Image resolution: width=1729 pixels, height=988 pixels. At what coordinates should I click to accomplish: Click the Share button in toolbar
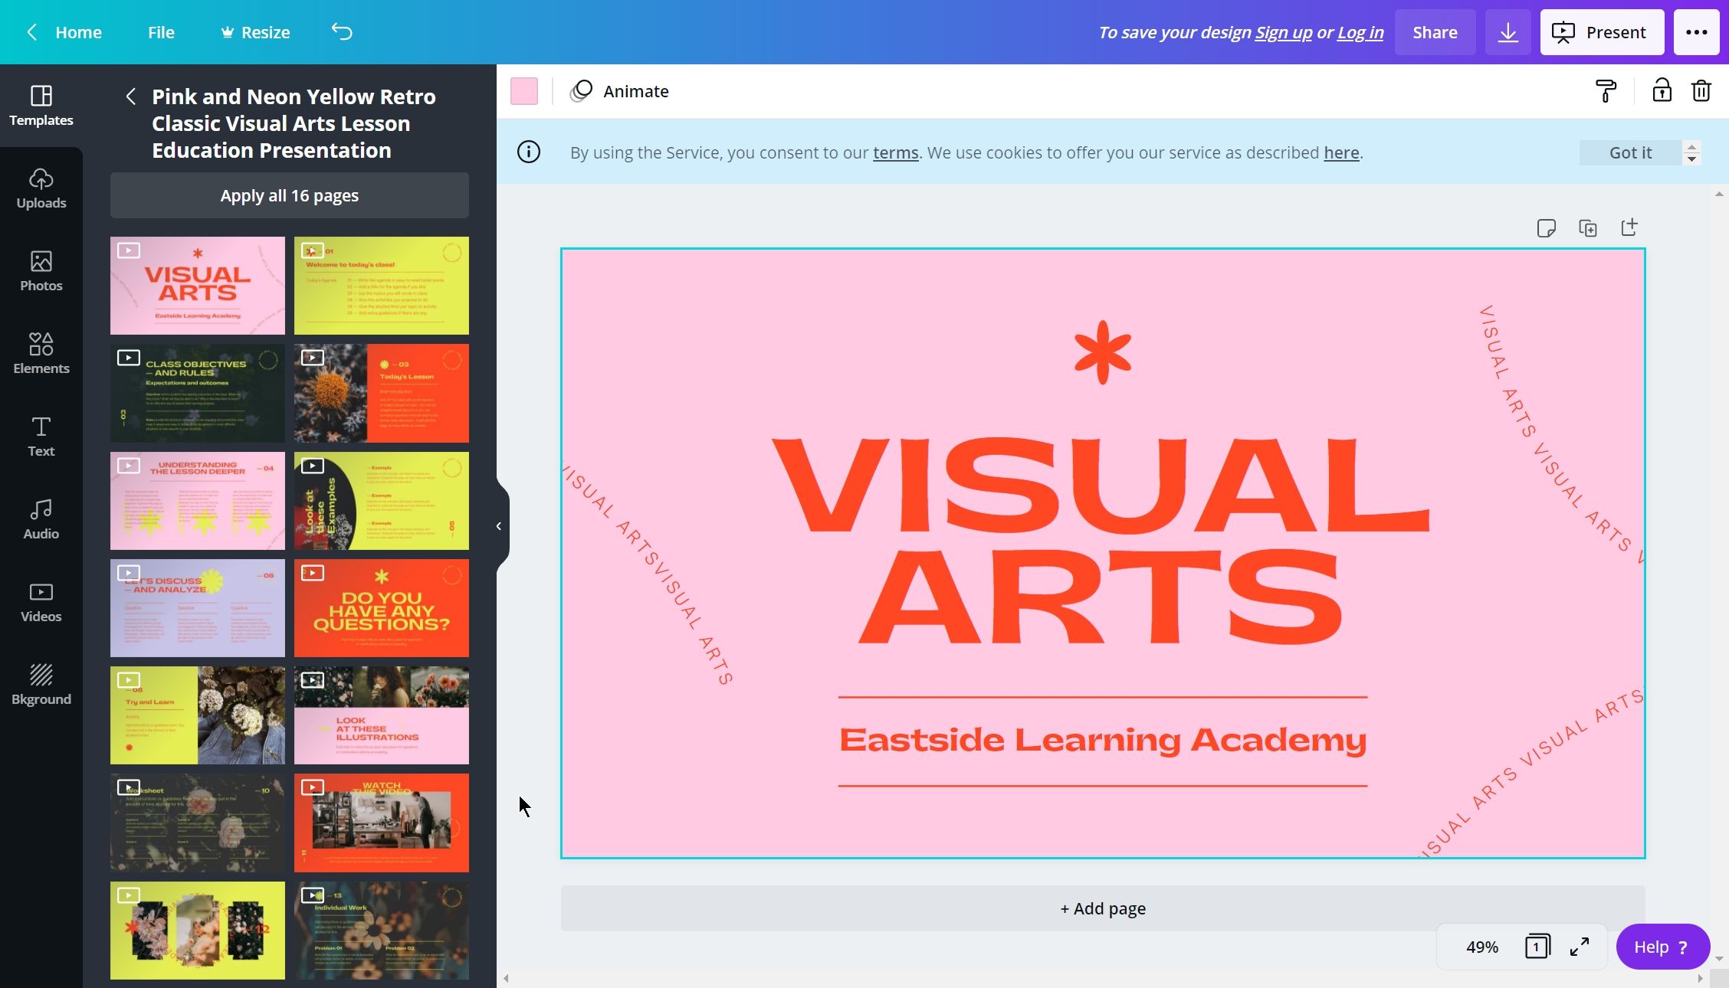(x=1435, y=32)
